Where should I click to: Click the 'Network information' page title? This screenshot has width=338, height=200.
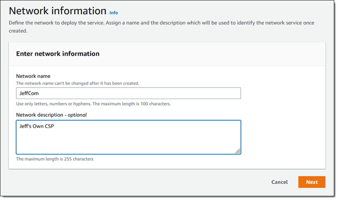point(58,11)
